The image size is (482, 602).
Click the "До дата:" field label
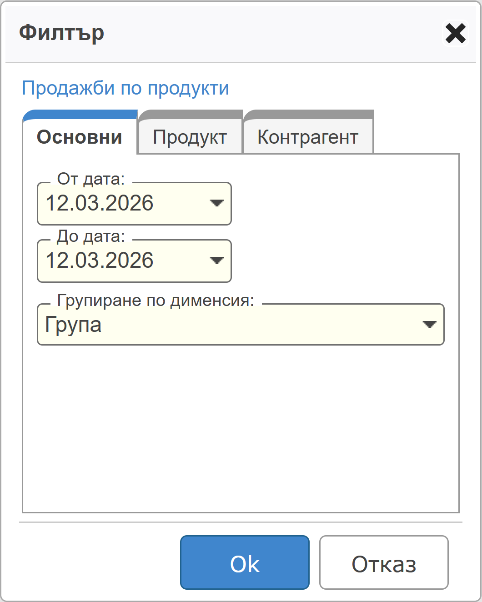[91, 236]
